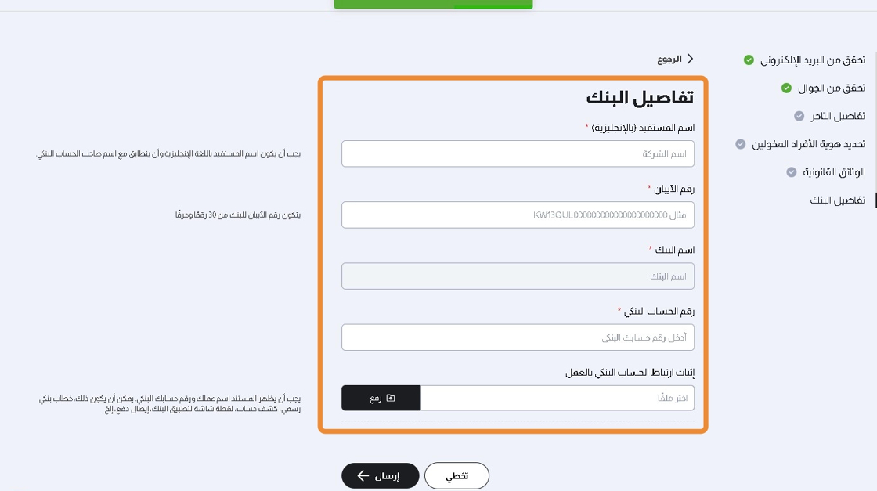Select تحديد هوية الأفراد المخولين step
The image size is (877, 491).
click(808, 144)
